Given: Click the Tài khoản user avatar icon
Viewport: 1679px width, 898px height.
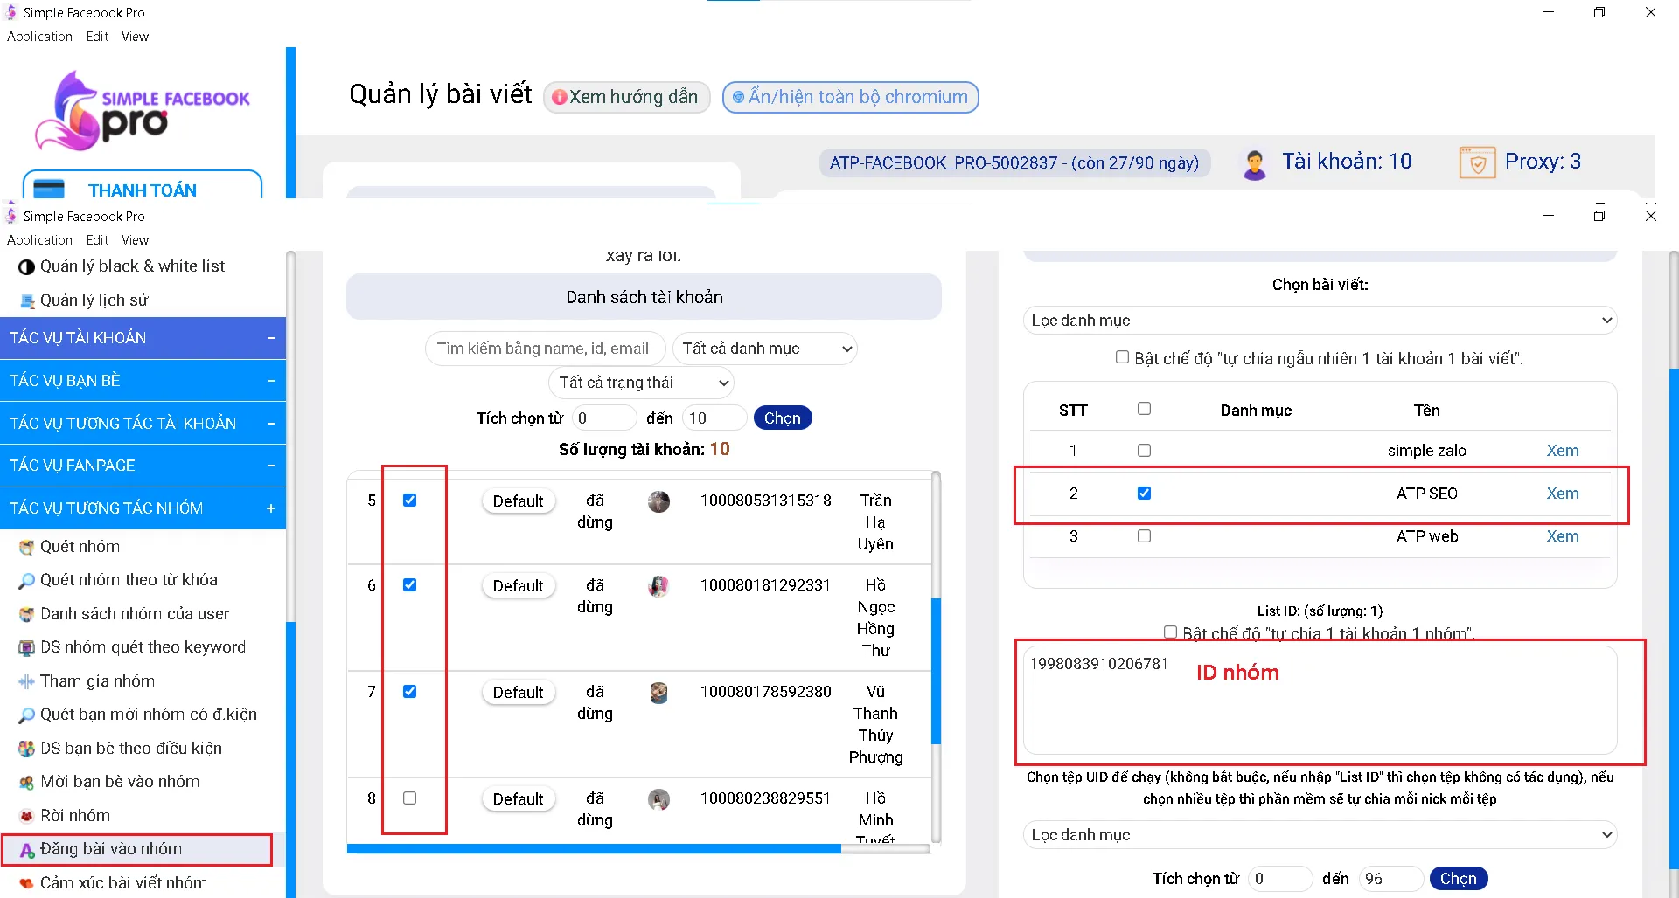Looking at the screenshot, I should point(1254,163).
